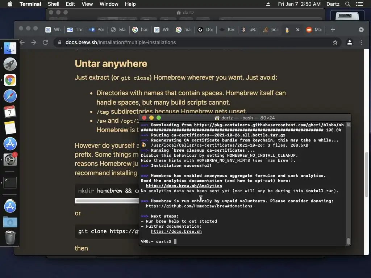The height and width of the screenshot is (278, 371).
Task: Click horizontal scrollbar under mkdir code block
Action: 107,201
